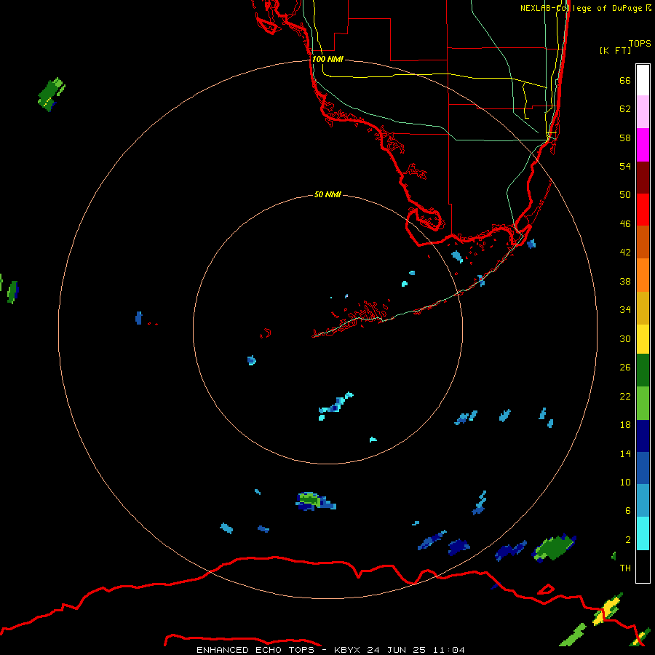This screenshot has height=655, width=655.
Task: Select the light blue swatch near 6
Action: [x=643, y=501]
